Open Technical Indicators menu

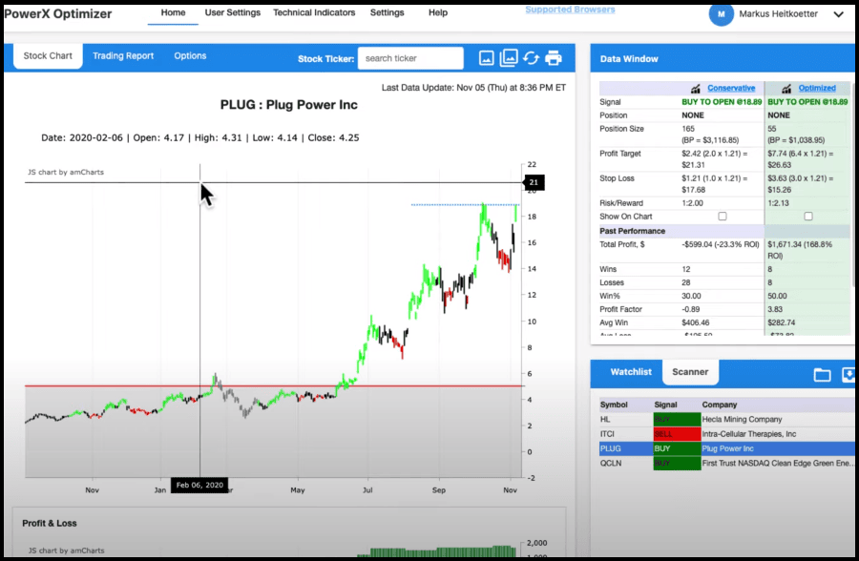[x=314, y=12]
